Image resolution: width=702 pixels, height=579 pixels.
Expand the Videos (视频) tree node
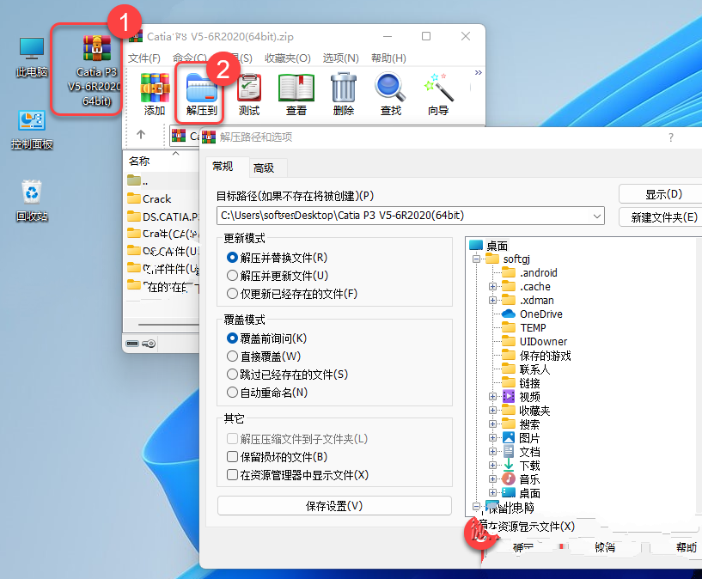coord(492,396)
